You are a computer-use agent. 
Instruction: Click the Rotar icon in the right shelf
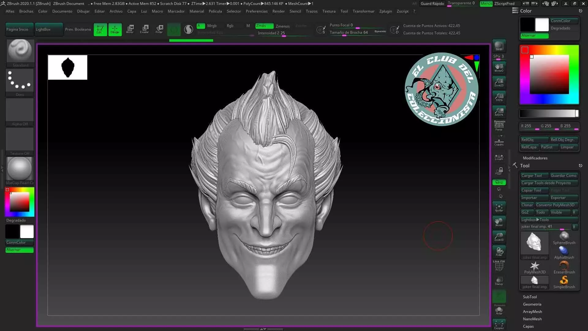pyautogui.click(x=499, y=252)
